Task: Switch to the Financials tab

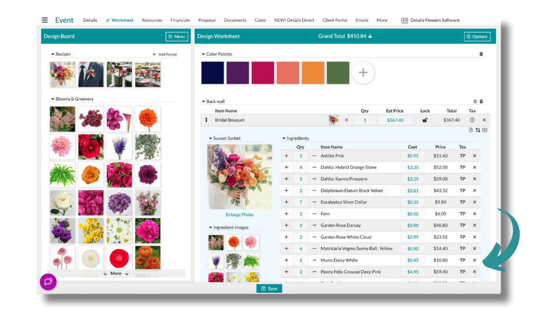Action: pos(180,21)
